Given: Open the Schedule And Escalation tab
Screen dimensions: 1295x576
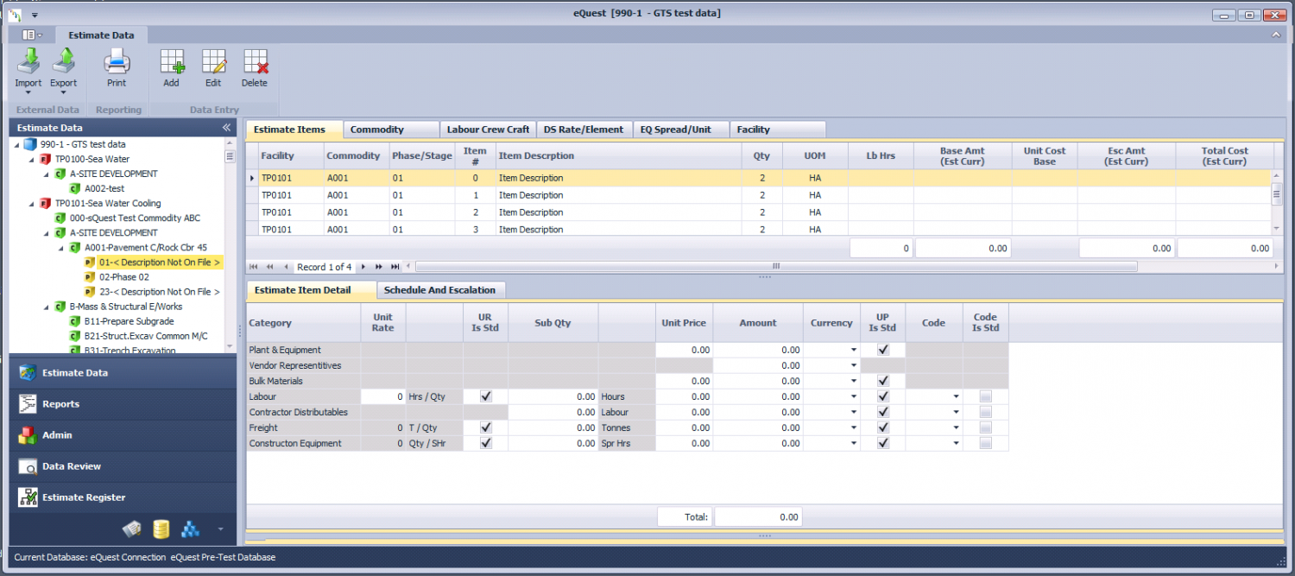Looking at the screenshot, I should [x=441, y=290].
